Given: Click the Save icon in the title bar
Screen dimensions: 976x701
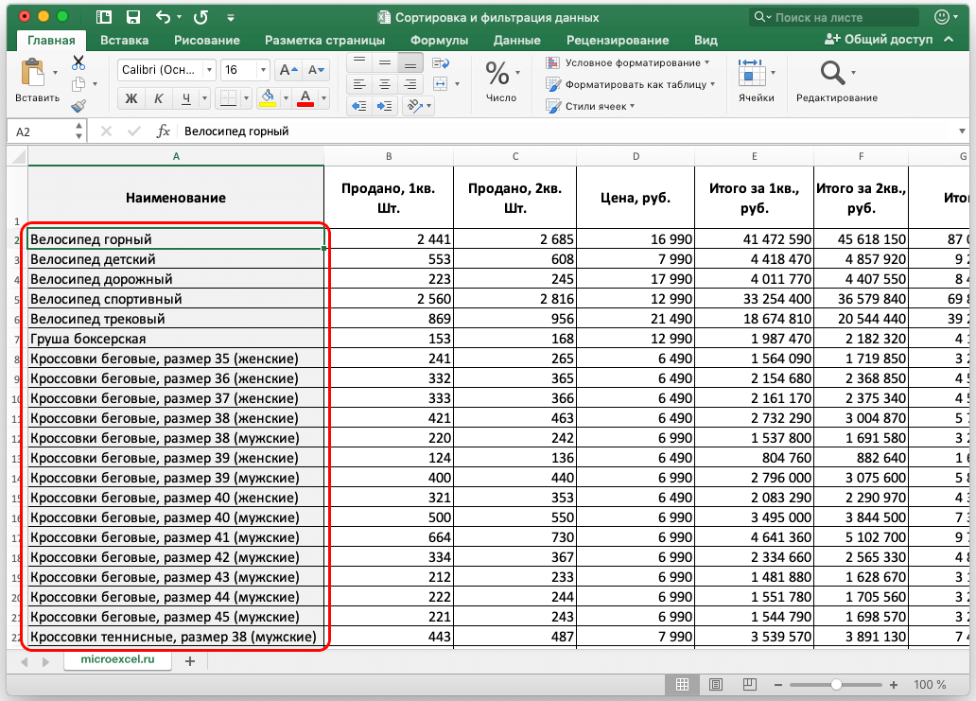Looking at the screenshot, I should (133, 17).
